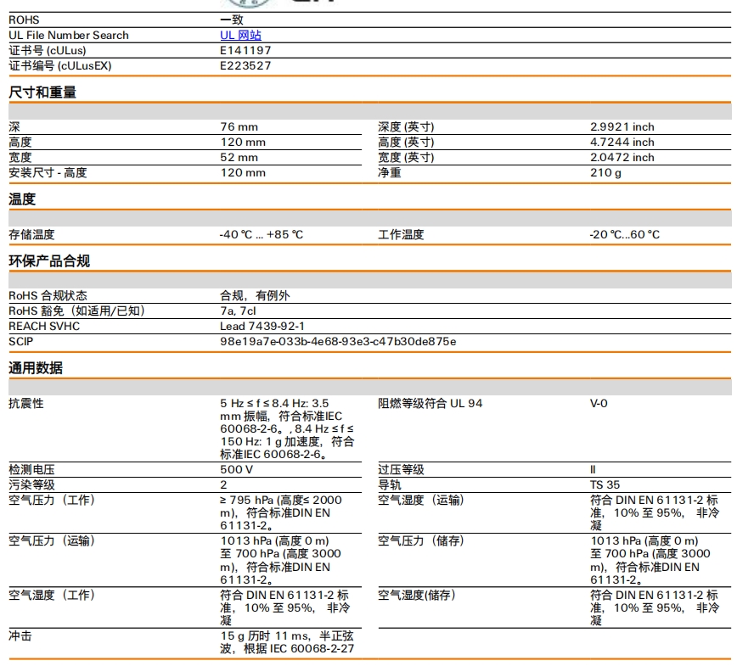The image size is (737, 666).
Task: Click the "通用数据" section heading
Action: pyautogui.click(x=36, y=367)
